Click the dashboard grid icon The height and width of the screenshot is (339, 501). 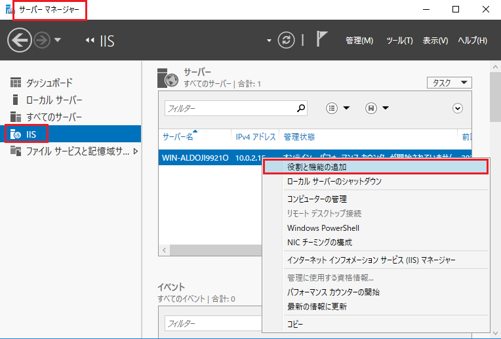point(16,83)
